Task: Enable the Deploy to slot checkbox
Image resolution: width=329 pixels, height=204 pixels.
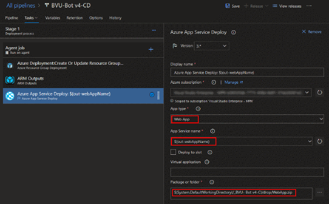Action: [x=173, y=152]
